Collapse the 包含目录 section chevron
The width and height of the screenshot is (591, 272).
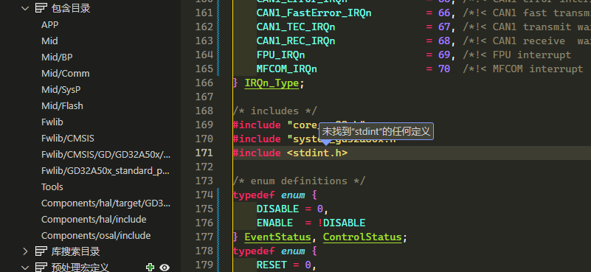[x=25, y=8]
